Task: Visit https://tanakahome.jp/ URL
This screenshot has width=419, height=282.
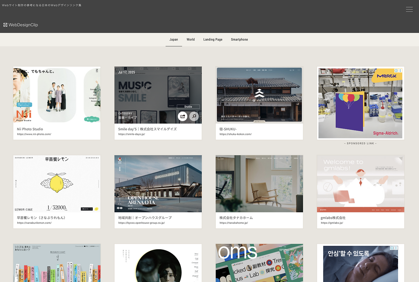Action: (234, 223)
